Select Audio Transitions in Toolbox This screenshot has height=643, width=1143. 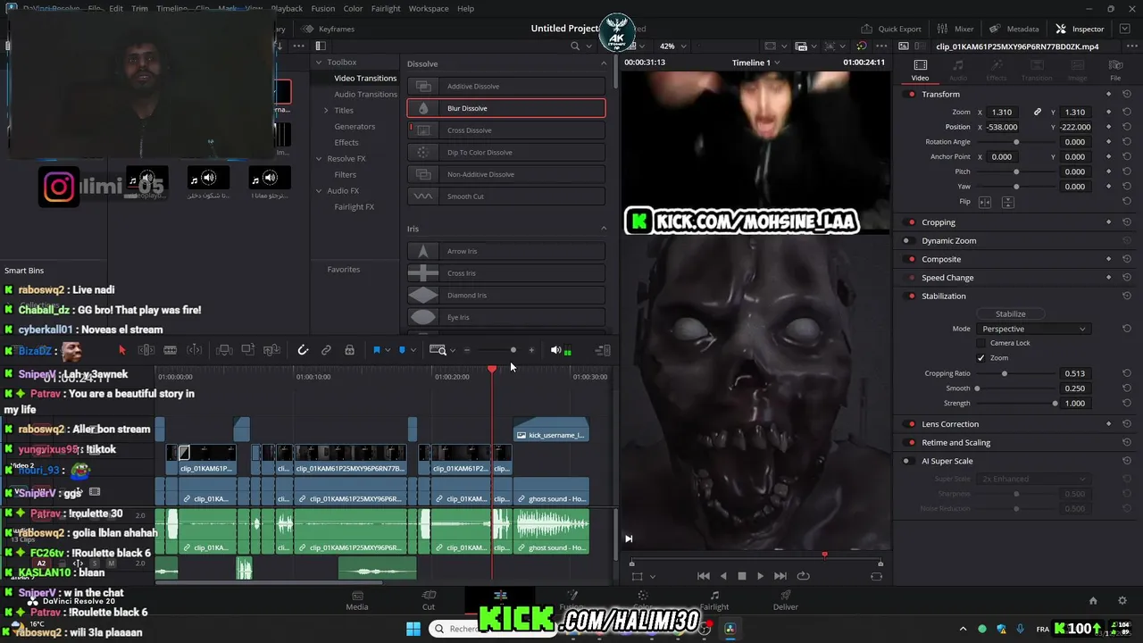point(365,95)
